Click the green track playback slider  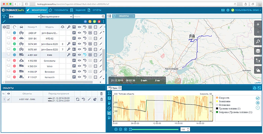[155, 129]
